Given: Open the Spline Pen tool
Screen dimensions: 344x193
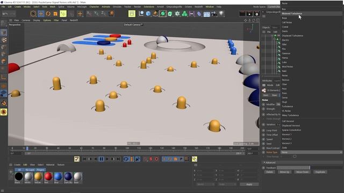Looking at the screenshot, I should (155, 14).
